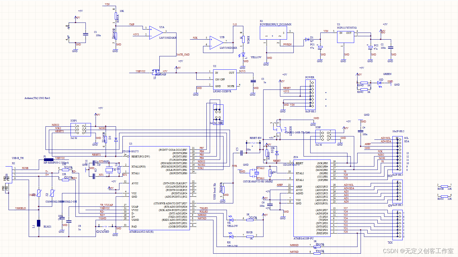The height and width of the screenshot is (257, 458).
Task: Click the C5 100n capacitor symbol
Action: pyautogui.click(x=242, y=153)
